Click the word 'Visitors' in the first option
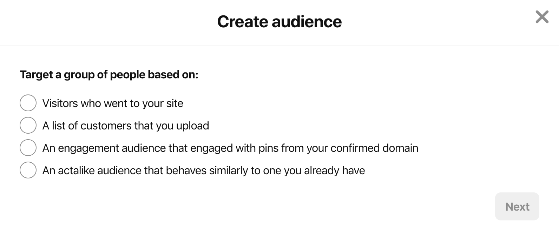Image resolution: width=559 pixels, height=240 pixels. click(60, 103)
